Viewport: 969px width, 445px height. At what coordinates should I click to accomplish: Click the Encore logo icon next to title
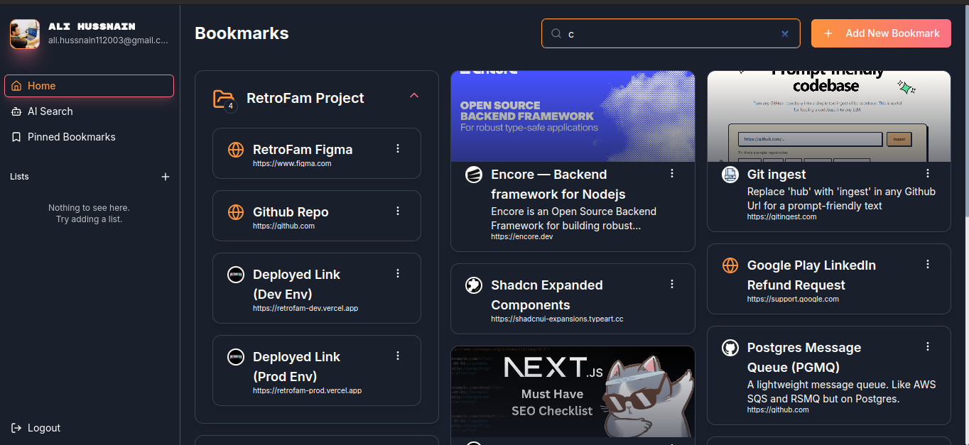(x=474, y=175)
